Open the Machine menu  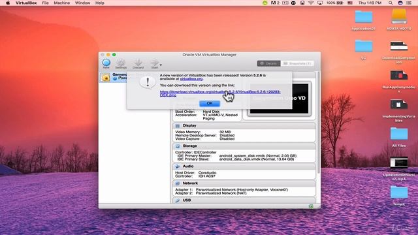tap(61, 3)
